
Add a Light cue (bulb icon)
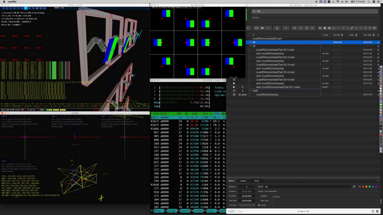pyautogui.click(x=277, y=28)
